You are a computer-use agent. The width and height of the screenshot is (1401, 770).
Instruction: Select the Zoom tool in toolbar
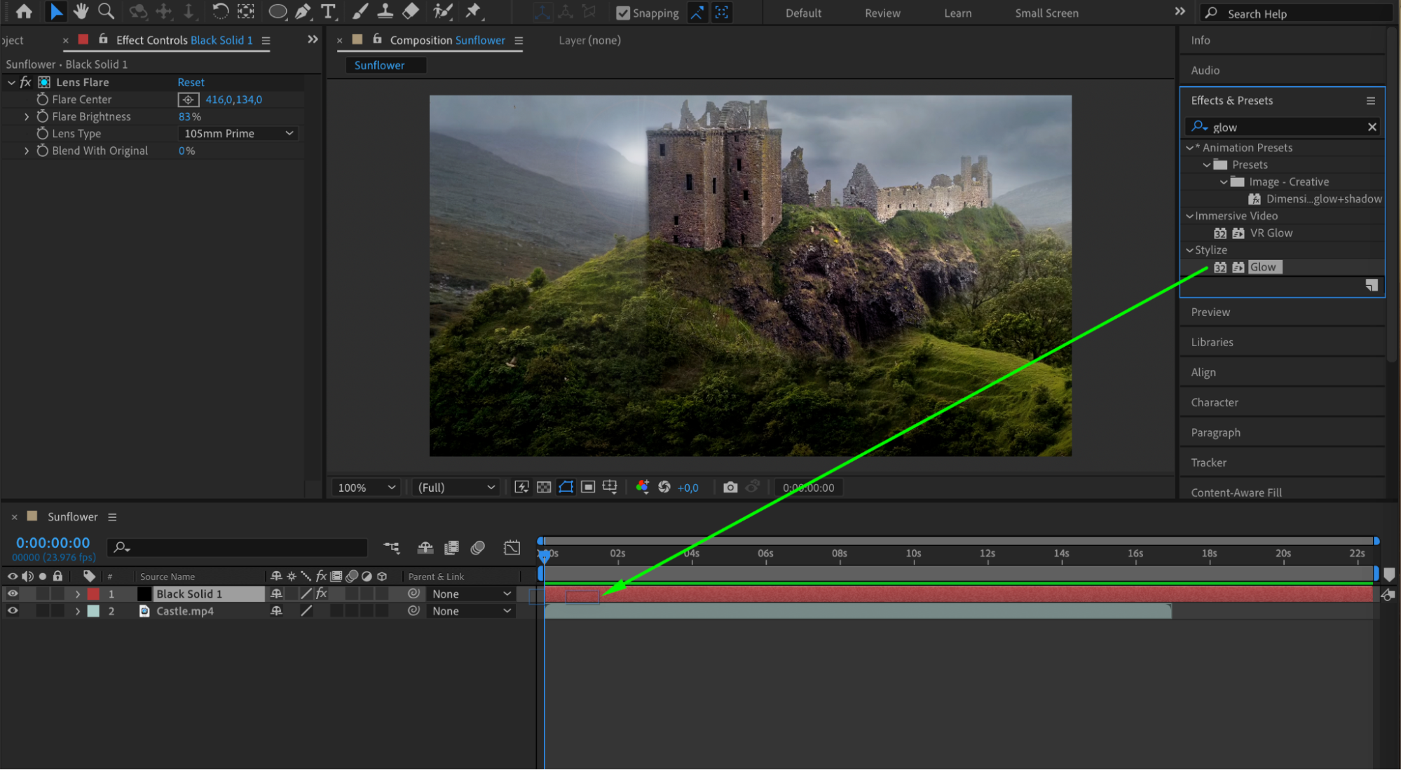pyautogui.click(x=106, y=11)
